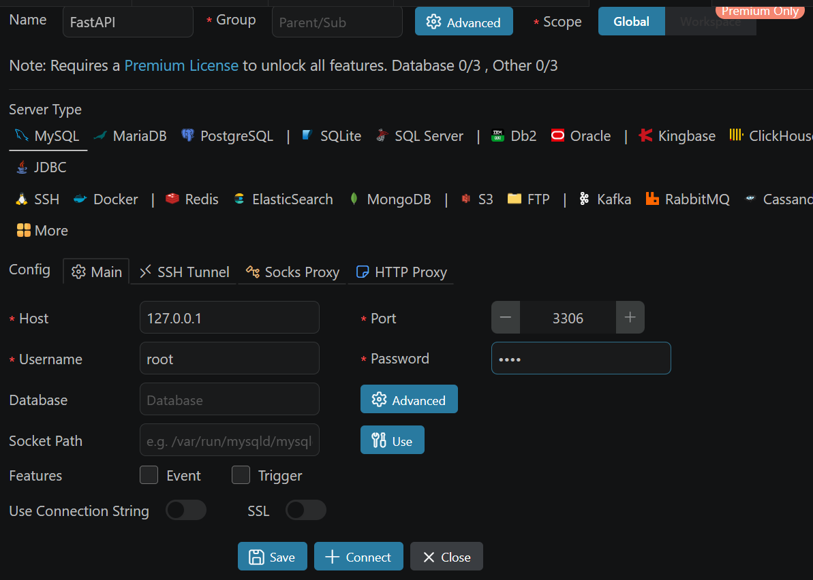Choose JDBC server type
813x580 pixels.
pos(42,167)
